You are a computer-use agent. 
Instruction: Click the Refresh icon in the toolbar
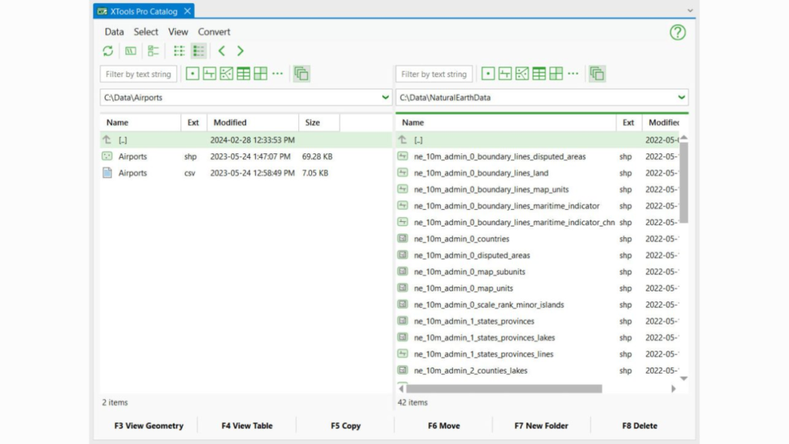pyautogui.click(x=108, y=50)
